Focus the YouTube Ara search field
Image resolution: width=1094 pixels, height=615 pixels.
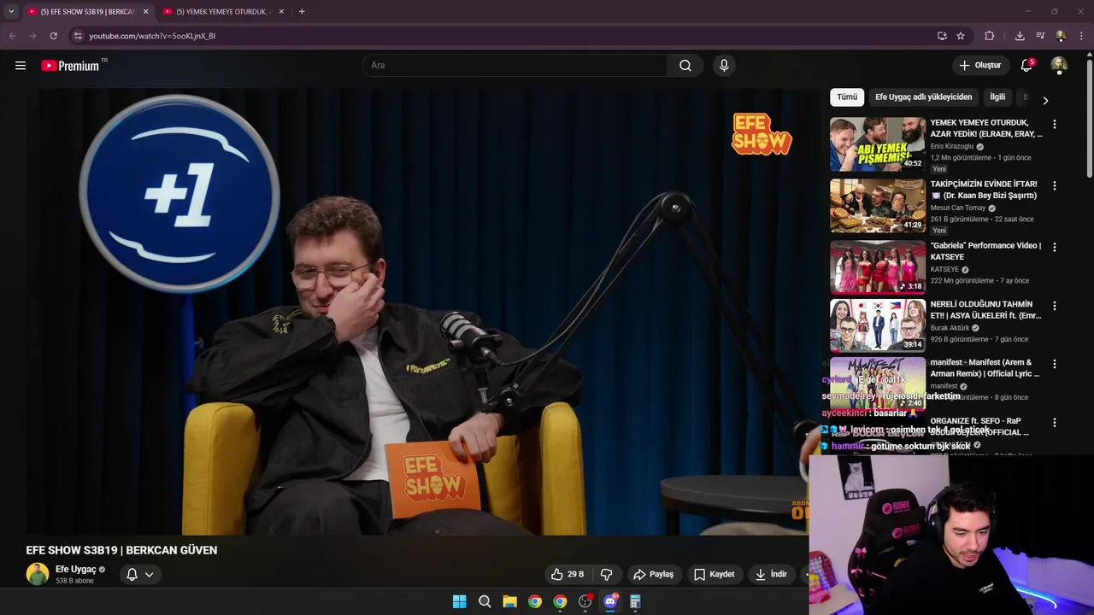click(515, 66)
